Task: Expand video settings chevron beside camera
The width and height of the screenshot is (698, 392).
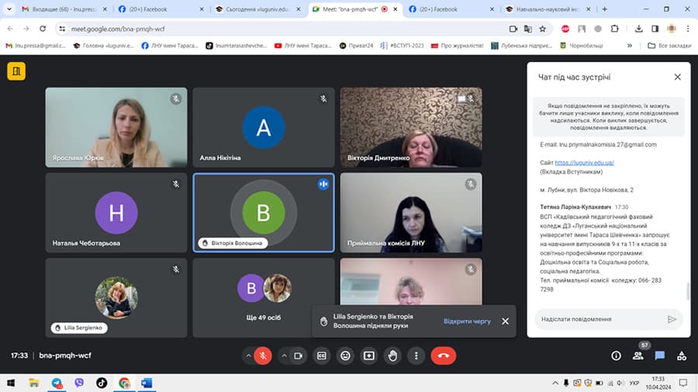Action: [x=284, y=356]
